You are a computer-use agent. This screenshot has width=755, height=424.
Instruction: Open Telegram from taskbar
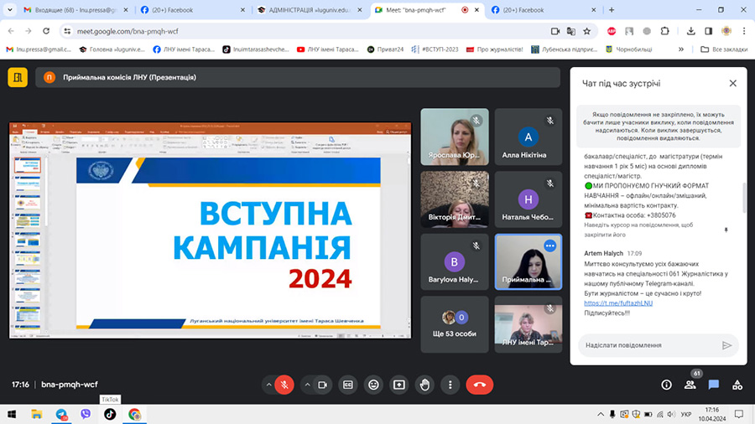(61, 414)
